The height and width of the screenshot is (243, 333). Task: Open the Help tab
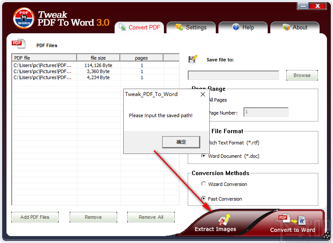(x=243, y=27)
